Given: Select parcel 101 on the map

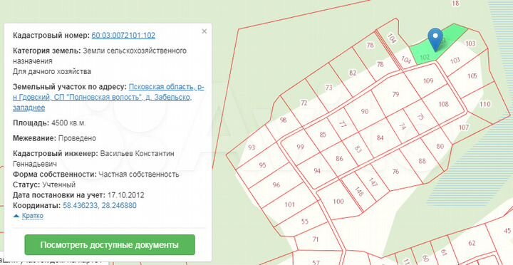Looking at the screenshot, I should click(x=289, y=204).
